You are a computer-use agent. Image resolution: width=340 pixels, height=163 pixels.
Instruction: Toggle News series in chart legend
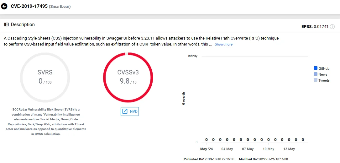321,74
